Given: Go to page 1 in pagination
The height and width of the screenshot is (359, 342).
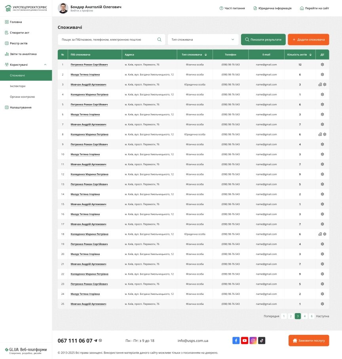Looking at the screenshot, I should [284, 316].
